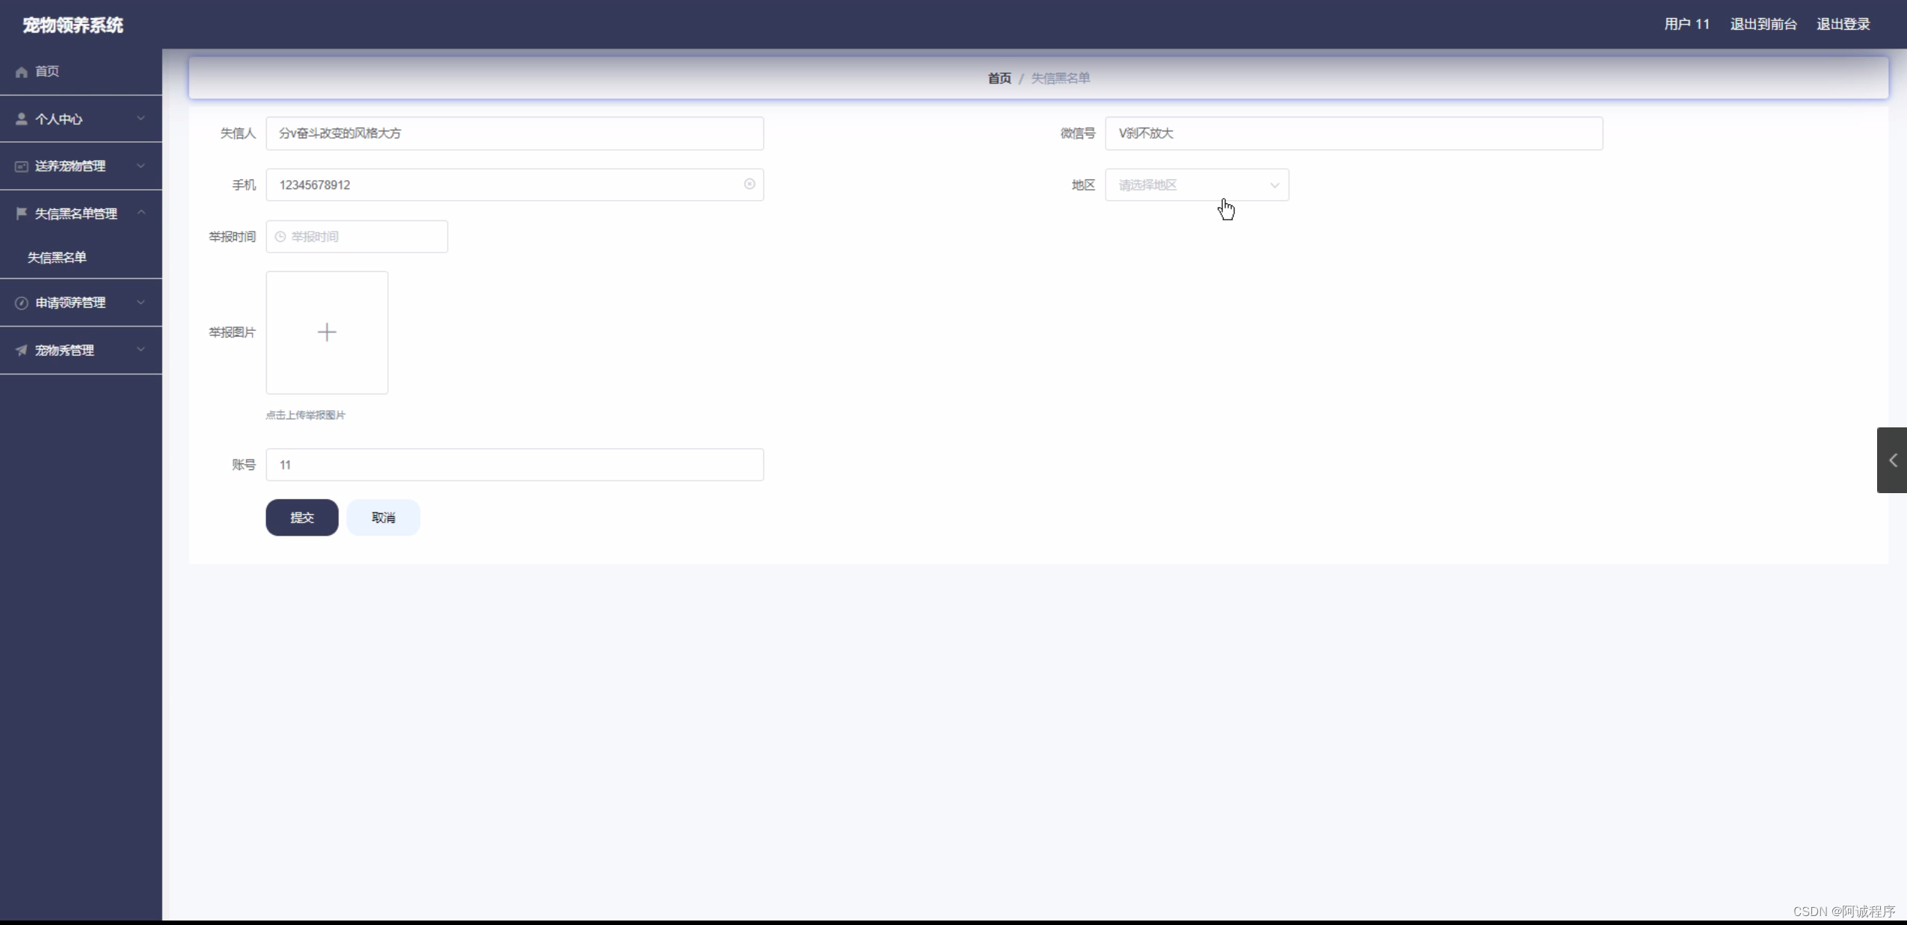
Task: Open the 地区 region dropdown
Action: pos(1196,185)
